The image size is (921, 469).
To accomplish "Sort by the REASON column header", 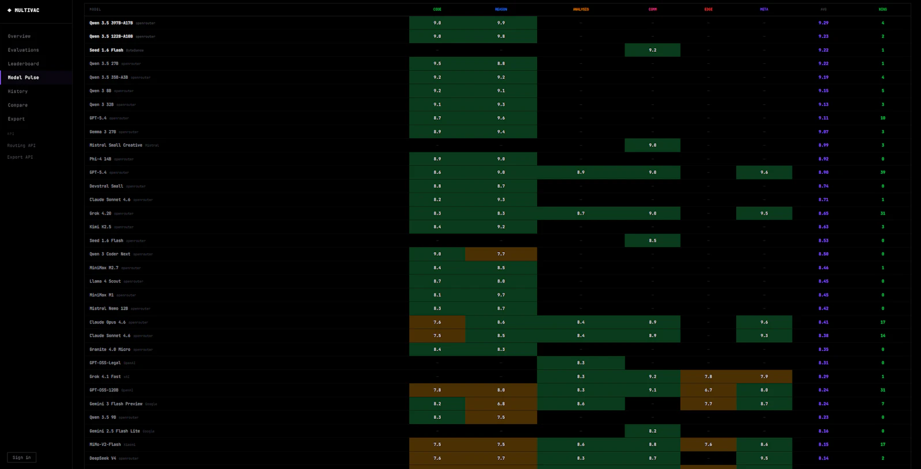I will (501, 9).
